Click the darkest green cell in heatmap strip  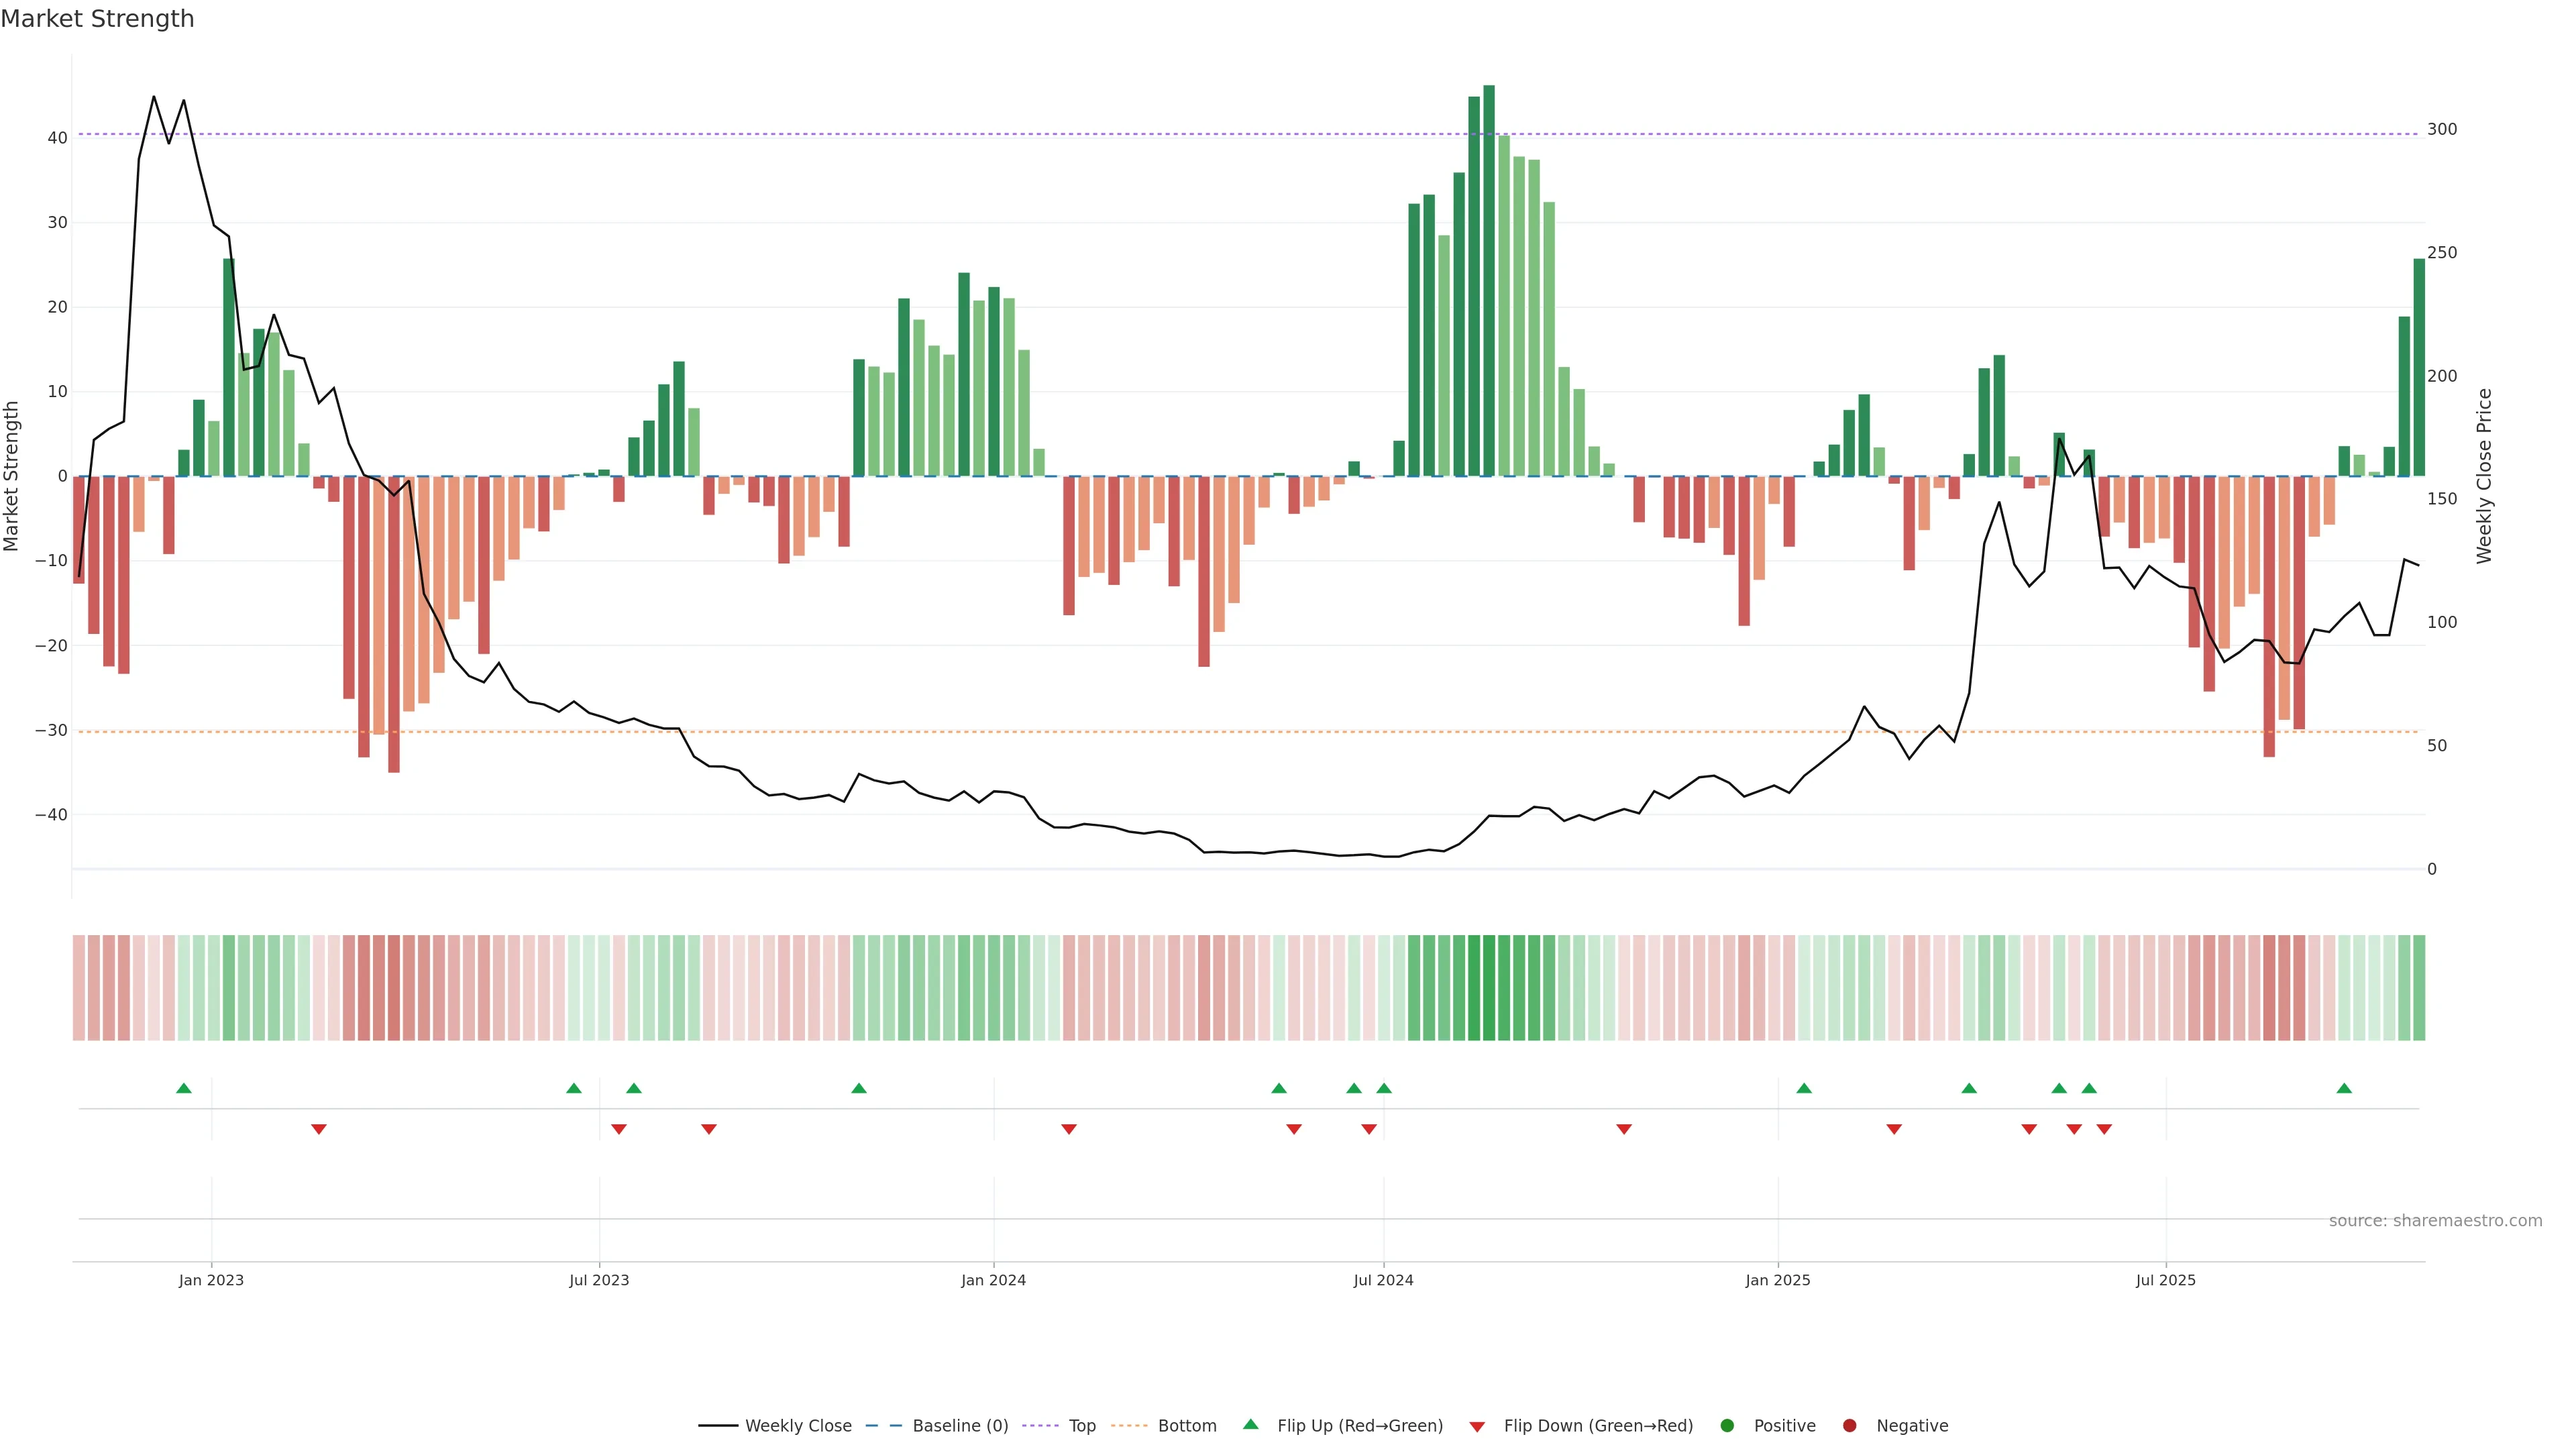(x=1489, y=988)
